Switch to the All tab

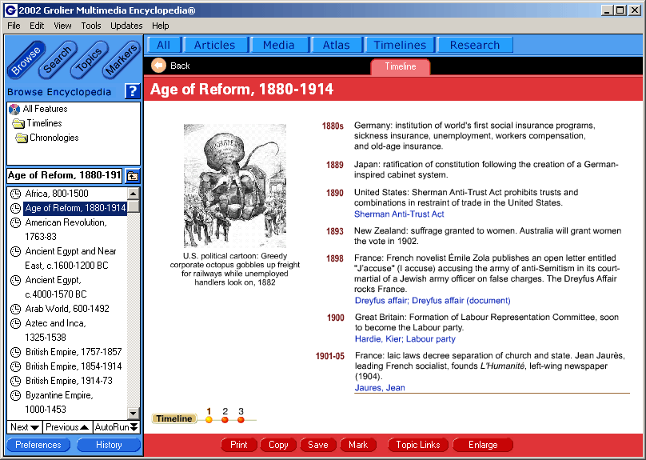(164, 45)
